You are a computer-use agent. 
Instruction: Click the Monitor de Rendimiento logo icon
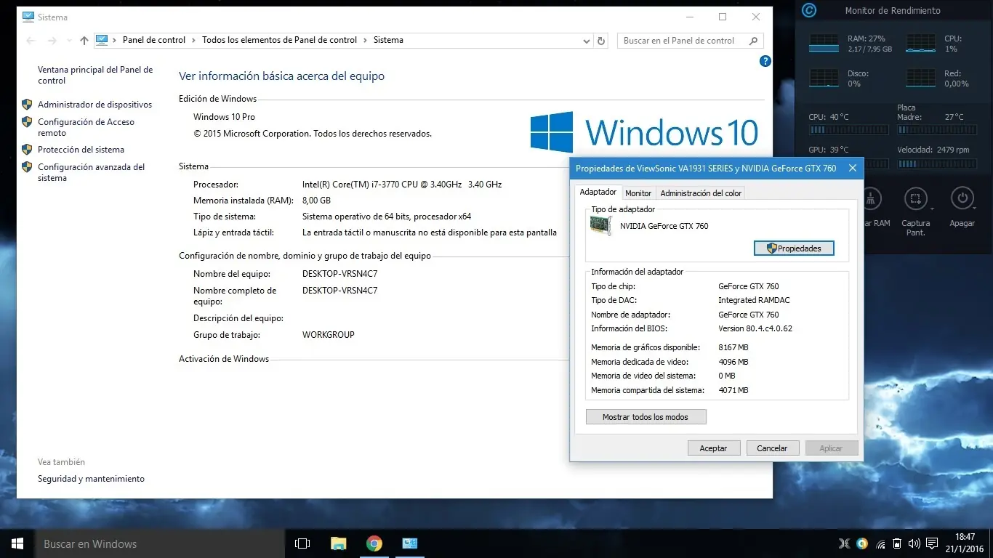point(808,10)
